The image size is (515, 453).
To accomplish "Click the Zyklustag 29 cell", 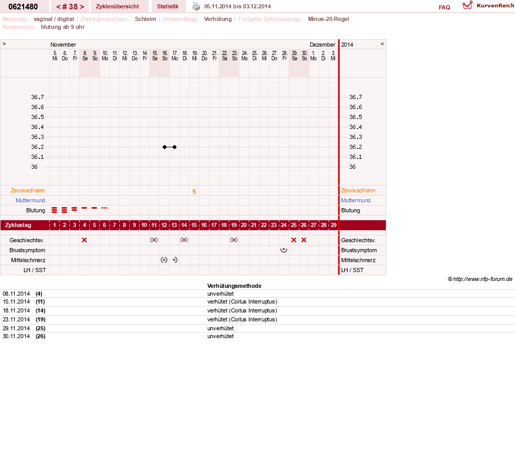I will [333, 225].
